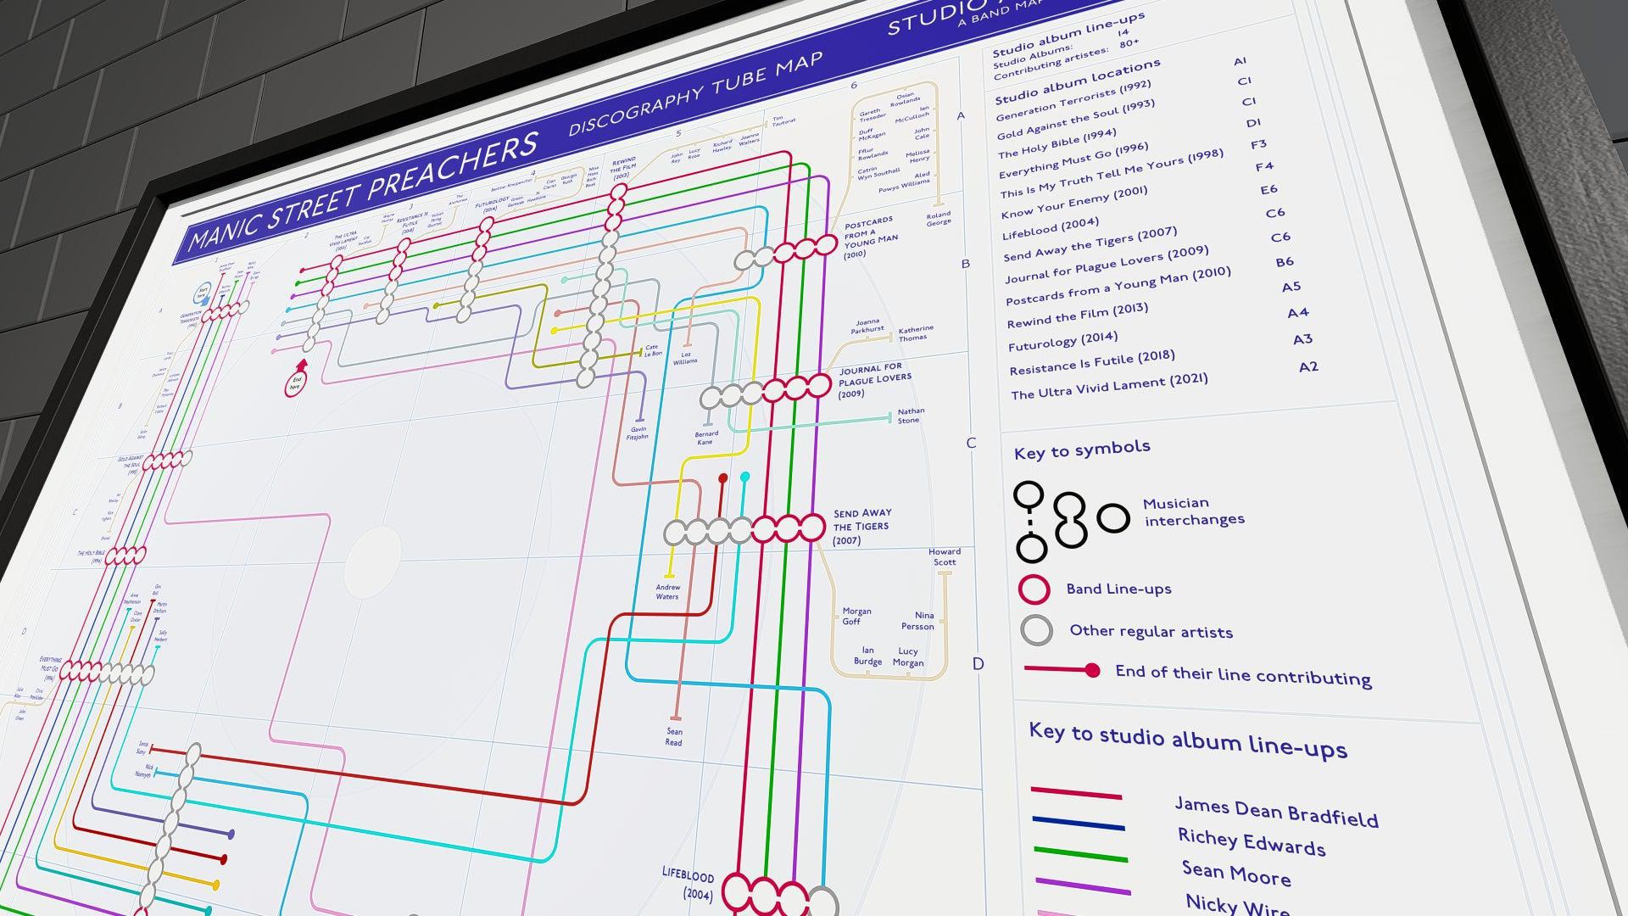Click the Sean Read name on the map
This screenshot has height=916, width=1628.
click(x=674, y=736)
